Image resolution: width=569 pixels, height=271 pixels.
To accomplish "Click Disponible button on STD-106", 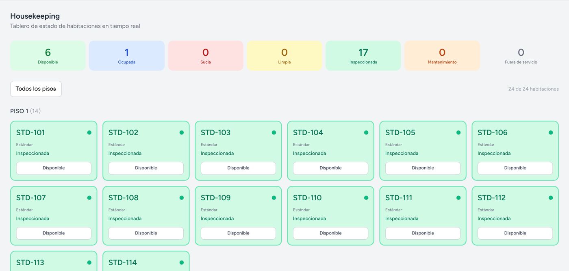I will coord(515,168).
